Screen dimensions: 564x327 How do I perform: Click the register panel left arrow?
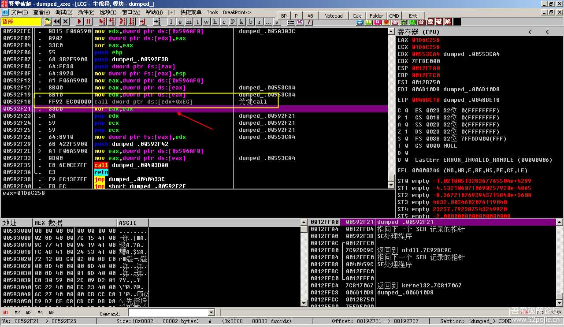(x=530, y=32)
